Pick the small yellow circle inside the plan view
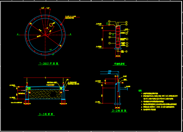The width and height of the screenshot is (183, 132). pos(51,25)
